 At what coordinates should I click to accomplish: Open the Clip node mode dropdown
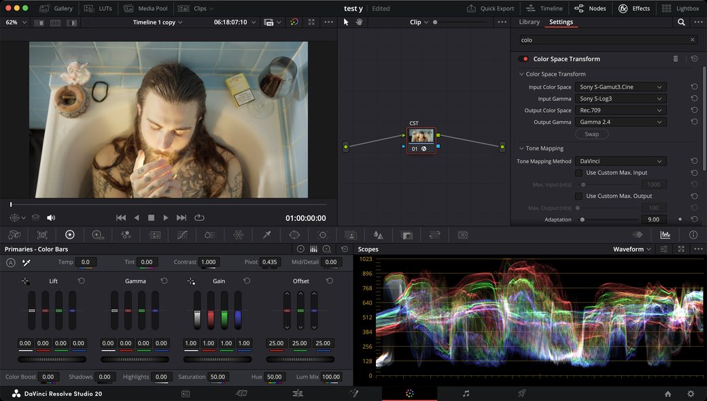tap(419, 22)
